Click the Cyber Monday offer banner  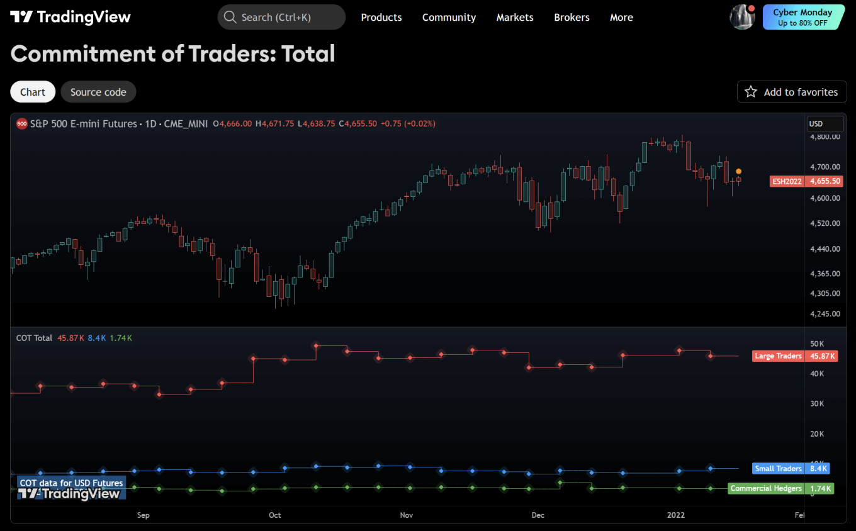[804, 17]
